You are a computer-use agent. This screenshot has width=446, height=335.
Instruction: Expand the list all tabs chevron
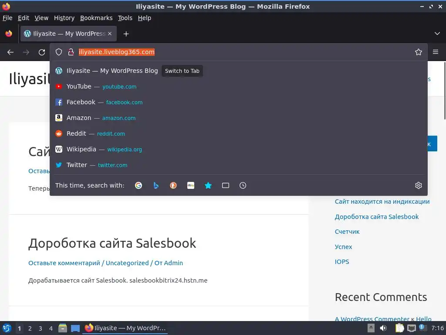(x=437, y=34)
